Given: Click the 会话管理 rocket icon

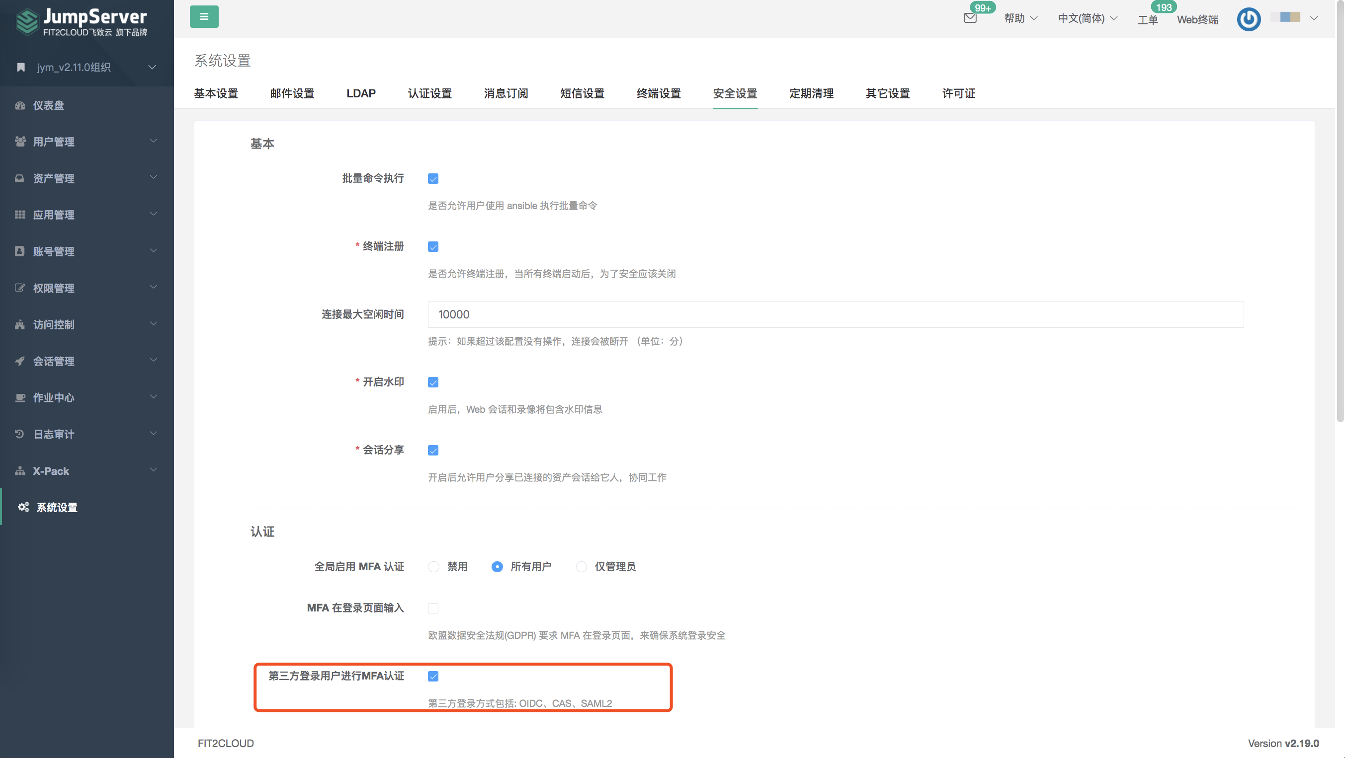Looking at the screenshot, I should (20, 361).
